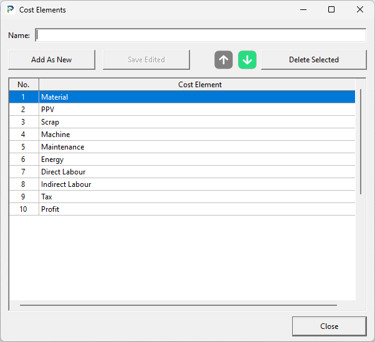
Task: Select the Profit cost element row
Action: pos(182,209)
